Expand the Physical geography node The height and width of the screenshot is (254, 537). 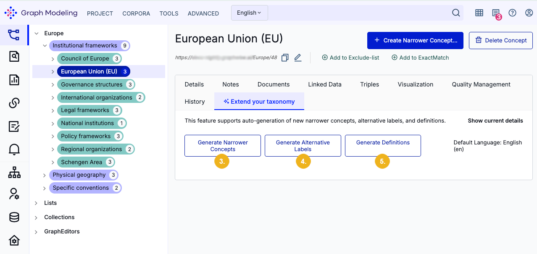[x=45, y=175]
